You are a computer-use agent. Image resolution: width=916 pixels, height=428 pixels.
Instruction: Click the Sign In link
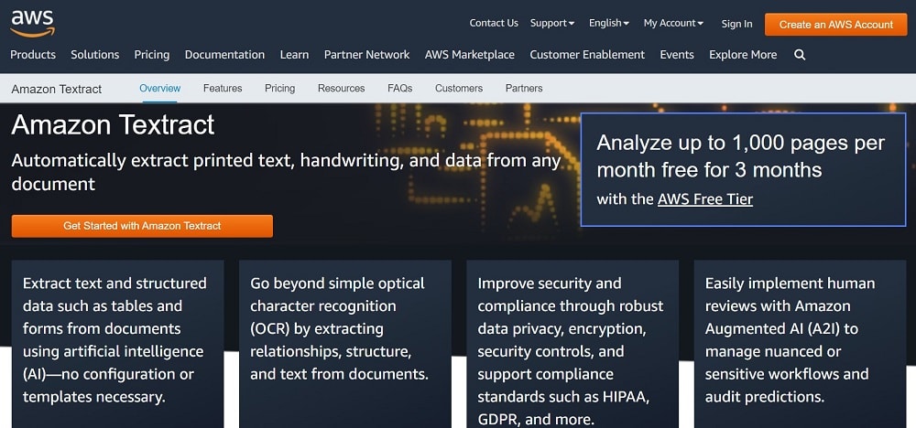coord(736,24)
